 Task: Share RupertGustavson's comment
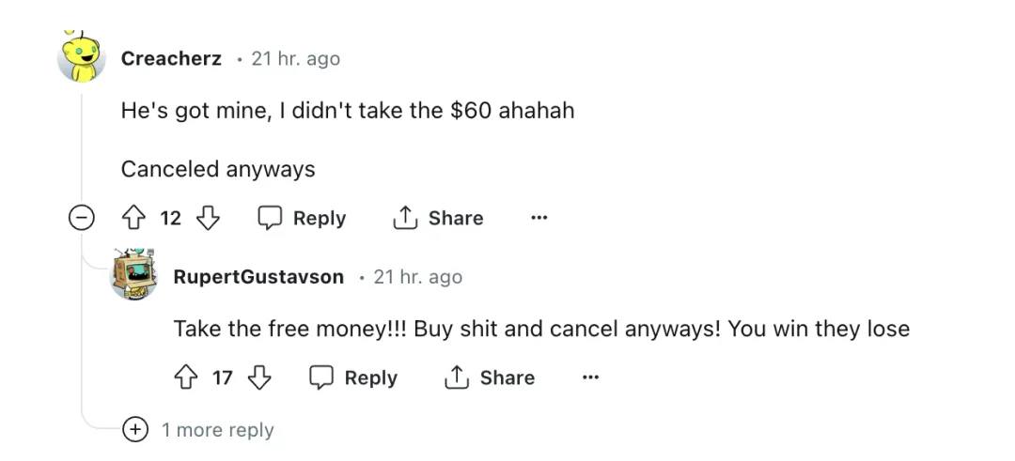tap(490, 378)
